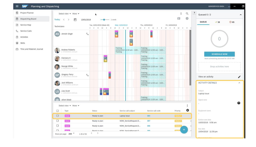Click the pencil edit icon beside View an activity
This screenshot has height=147, width=256.
coord(239,77)
